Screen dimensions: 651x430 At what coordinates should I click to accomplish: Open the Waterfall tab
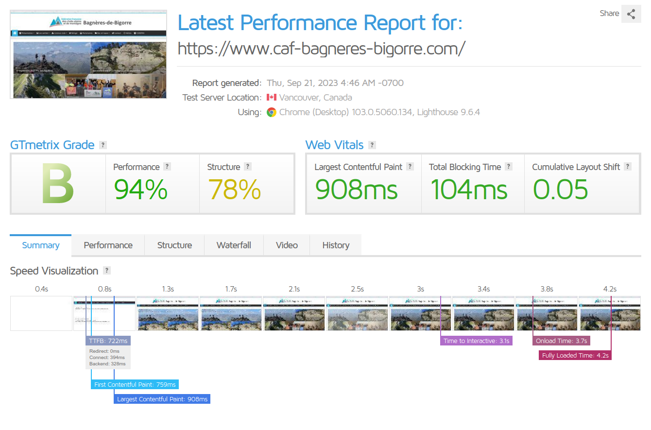click(x=234, y=245)
